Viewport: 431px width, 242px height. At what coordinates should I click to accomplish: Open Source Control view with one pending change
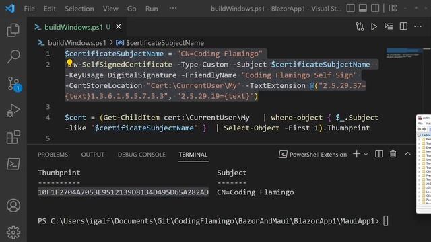[x=13, y=83]
